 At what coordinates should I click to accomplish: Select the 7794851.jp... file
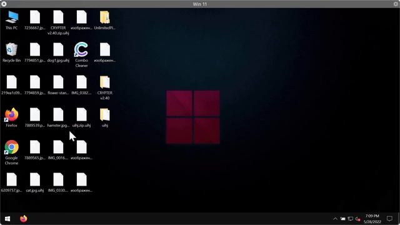coord(35,52)
